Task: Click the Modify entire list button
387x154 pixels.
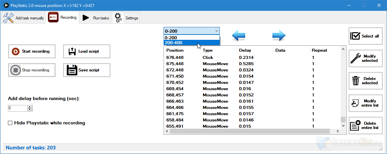Action: click(366, 103)
